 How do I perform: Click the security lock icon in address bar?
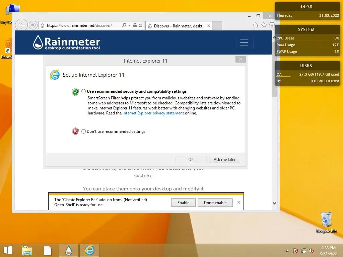(135, 25)
